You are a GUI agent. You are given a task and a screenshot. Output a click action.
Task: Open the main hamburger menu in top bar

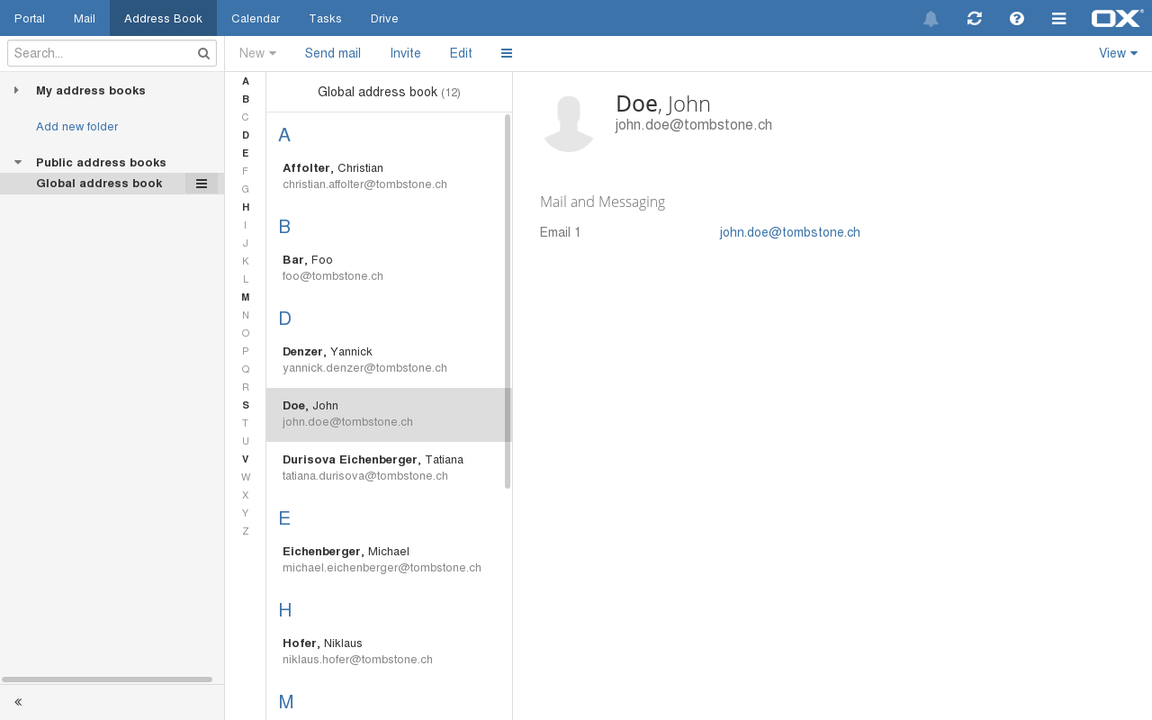tap(1059, 18)
